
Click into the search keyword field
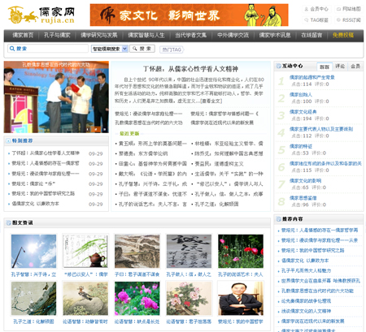click(x=48, y=49)
